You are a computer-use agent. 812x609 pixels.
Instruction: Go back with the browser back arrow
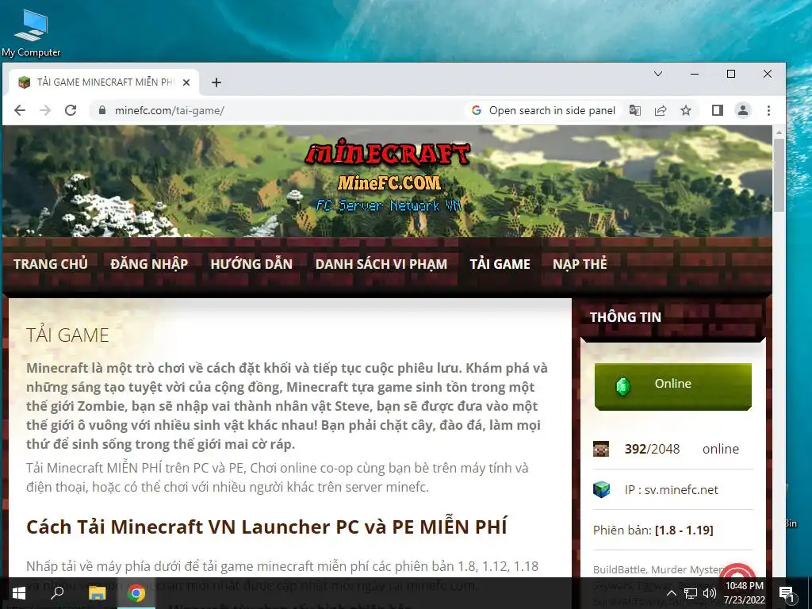tap(20, 110)
